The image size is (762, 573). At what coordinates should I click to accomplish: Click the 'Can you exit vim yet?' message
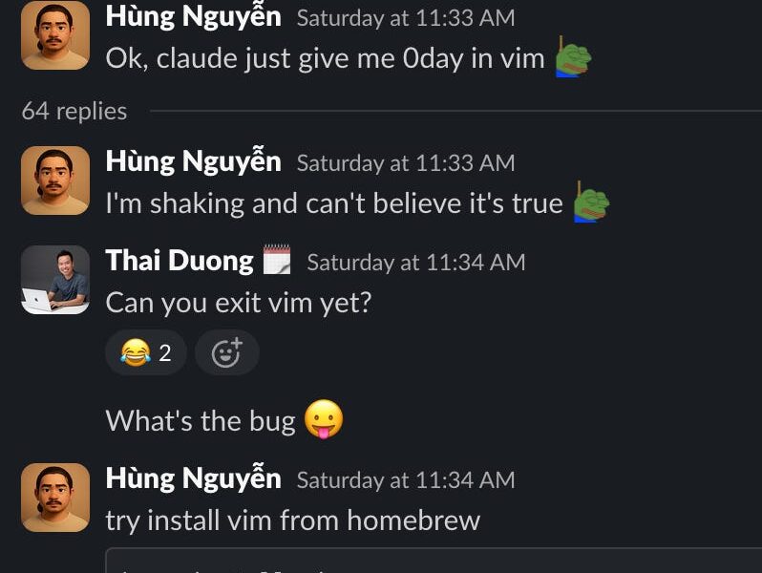[239, 303]
